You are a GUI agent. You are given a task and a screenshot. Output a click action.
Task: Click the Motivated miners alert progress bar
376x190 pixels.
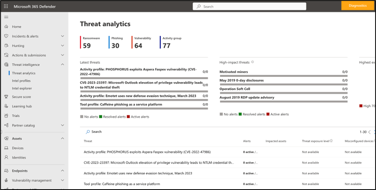[284, 76]
